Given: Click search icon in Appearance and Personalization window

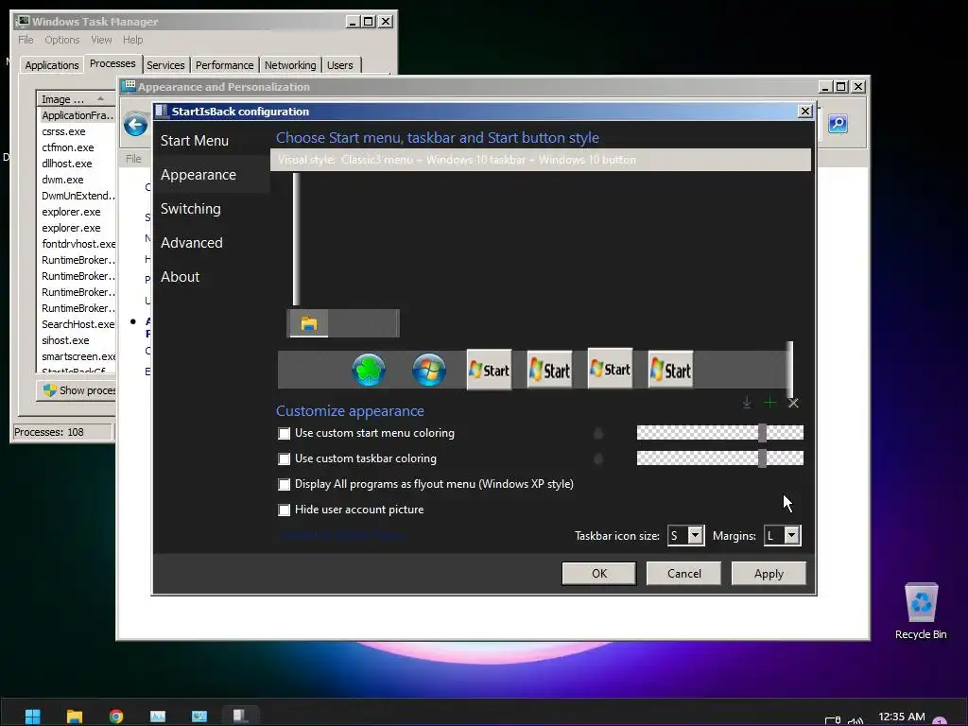Looking at the screenshot, I should tap(838, 124).
